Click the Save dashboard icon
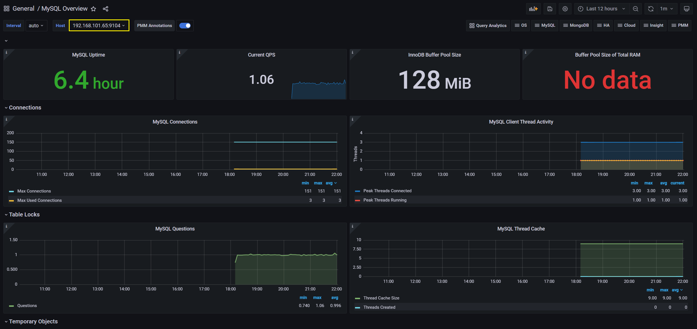Viewport: 697px width, 329px height. coord(550,9)
